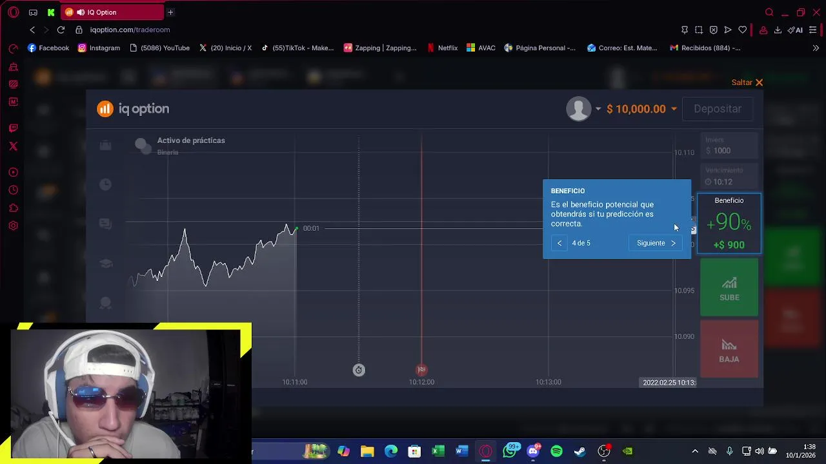Open X in the Opera sidebar
Viewport: 826px width, 464px height.
[x=13, y=146]
